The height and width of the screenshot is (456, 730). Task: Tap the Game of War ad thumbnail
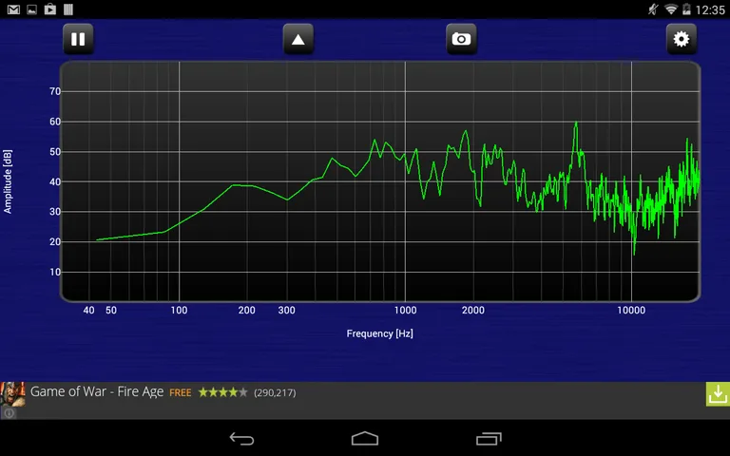(x=12, y=394)
